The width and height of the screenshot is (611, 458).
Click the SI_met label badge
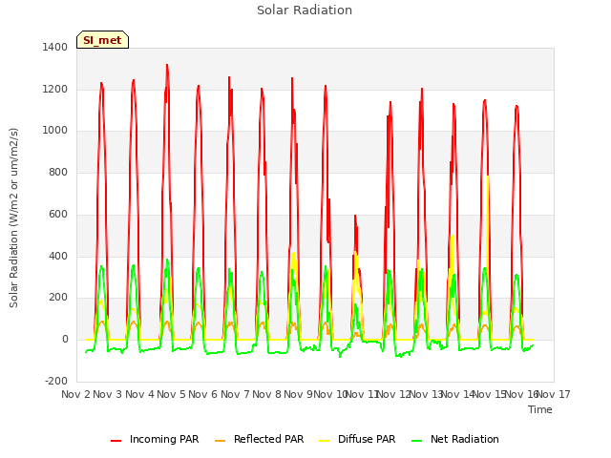[102, 40]
